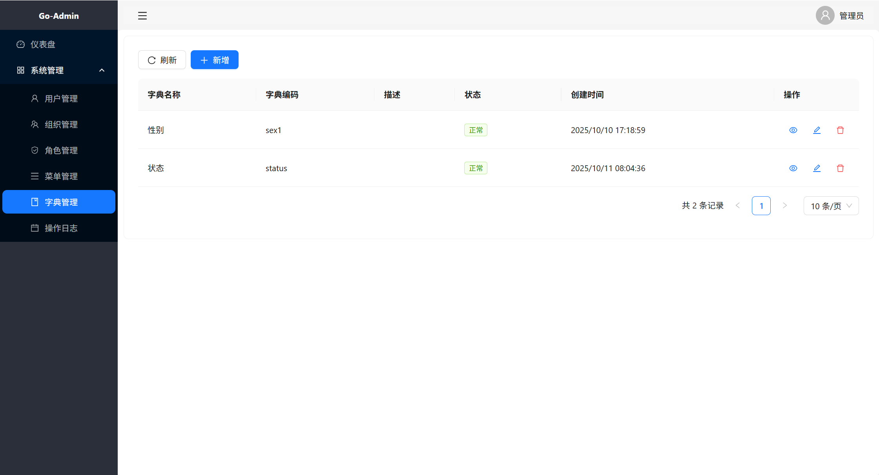Delete the 状态 dictionary row

click(840, 168)
